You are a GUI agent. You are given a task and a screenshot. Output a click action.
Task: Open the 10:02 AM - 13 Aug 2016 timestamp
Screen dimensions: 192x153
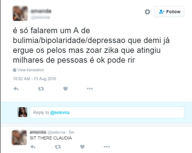tap(35, 79)
